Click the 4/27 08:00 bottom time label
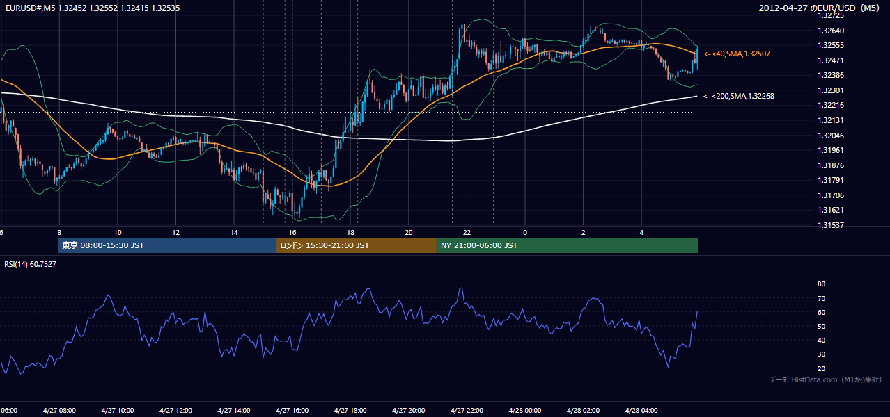Viewport: 890px width, 417px height. coord(59,410)
